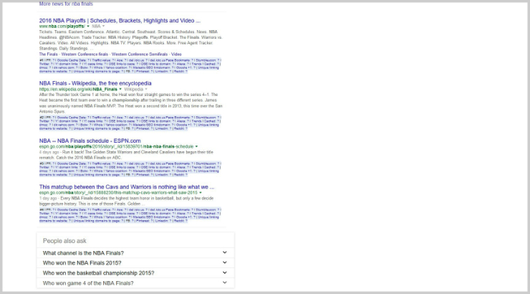Click SEO toolbar data under Wikipedia result
530x294 pixels.
click(x=130, y=123)
